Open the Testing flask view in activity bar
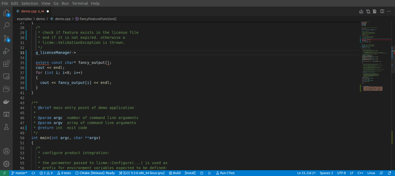Viewport: 395px width, 176px height. (x=6, y=127)
